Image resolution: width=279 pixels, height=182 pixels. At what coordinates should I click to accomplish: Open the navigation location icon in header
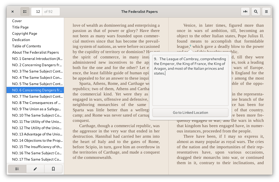click(245, 12)
